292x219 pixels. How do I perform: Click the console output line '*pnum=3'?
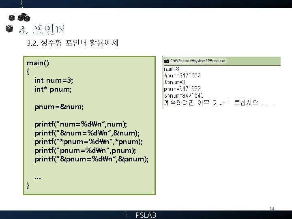coord(174,82)
